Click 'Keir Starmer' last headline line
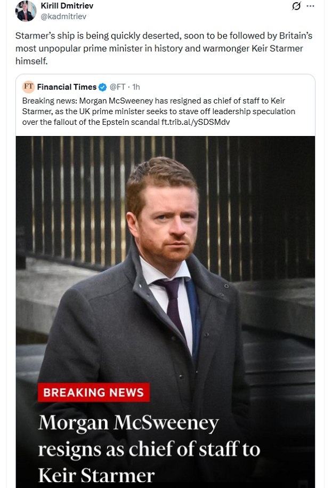This screenshot has width=332, height=488. (96, 475)
